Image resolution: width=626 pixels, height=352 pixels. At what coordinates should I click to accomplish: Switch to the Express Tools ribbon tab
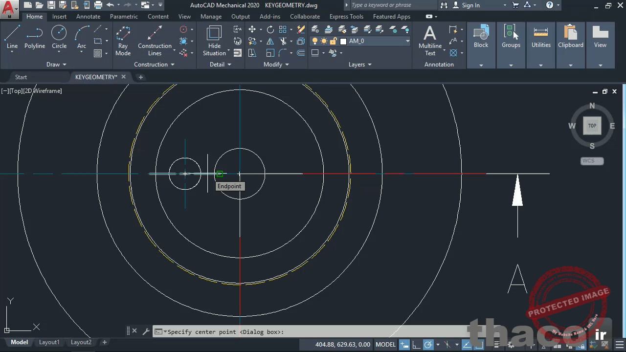[346, 17]
